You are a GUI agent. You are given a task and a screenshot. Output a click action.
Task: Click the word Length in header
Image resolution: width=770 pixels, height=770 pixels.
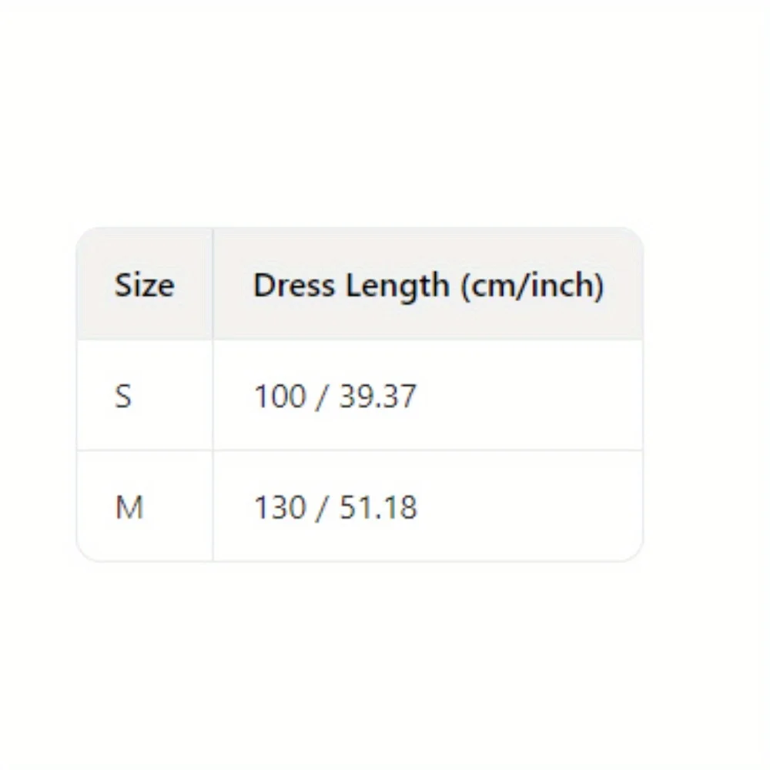click(x=397, y=286)
